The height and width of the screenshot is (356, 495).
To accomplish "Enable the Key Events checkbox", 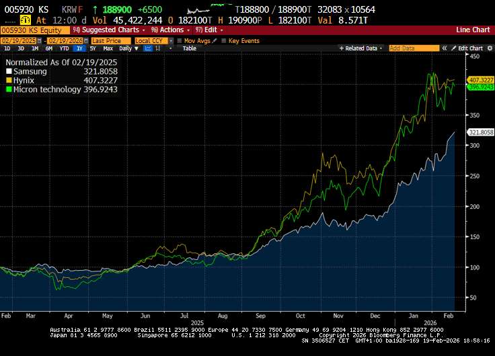I will (x=225, y=41).
